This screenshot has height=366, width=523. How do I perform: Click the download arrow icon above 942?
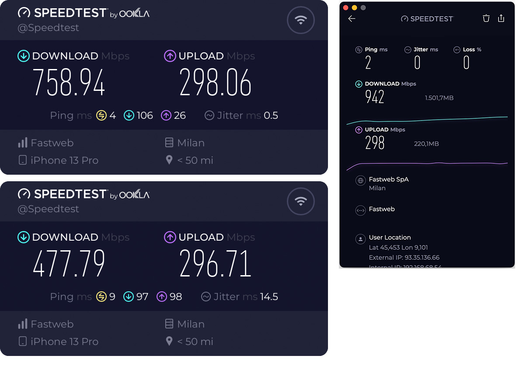(x=359, y=84)
